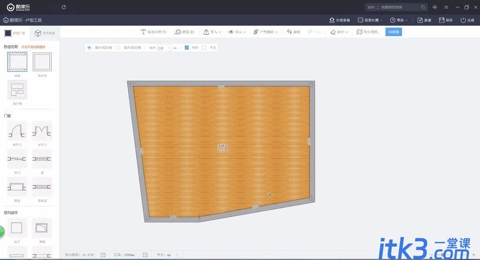Click the New 新建 button
Image resolution: width=480 pixels, height=260 pixels.
[x=424, y=20]
